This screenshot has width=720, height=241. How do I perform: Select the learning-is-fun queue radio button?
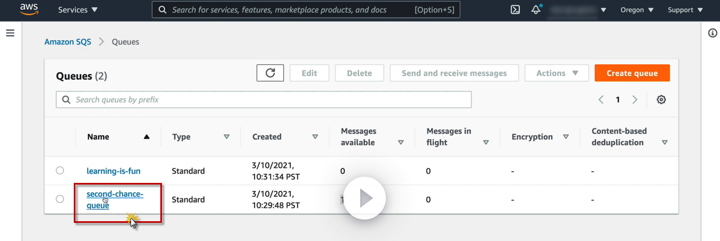(x=60, y=171)
